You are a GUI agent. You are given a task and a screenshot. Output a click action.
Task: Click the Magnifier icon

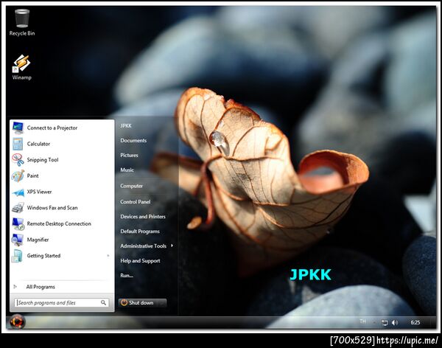coord(18,240)
